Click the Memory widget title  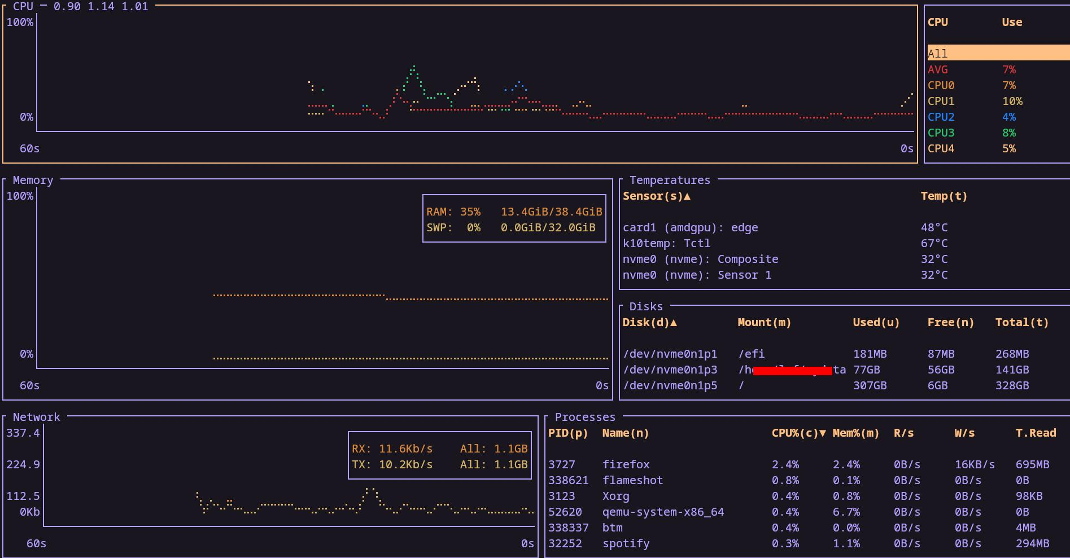click(x=33, y=180)
